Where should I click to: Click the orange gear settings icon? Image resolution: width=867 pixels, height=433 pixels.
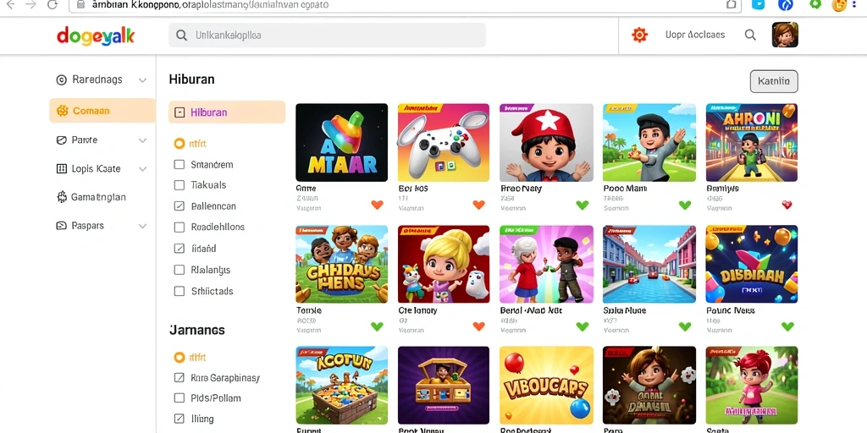point(639,35)
